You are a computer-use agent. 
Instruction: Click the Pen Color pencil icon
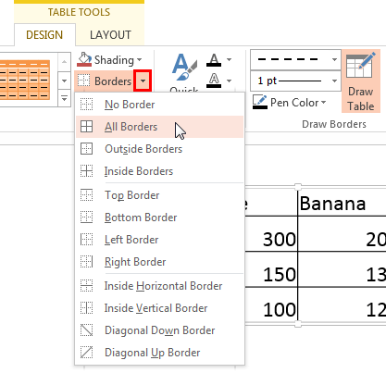[259, 102]
